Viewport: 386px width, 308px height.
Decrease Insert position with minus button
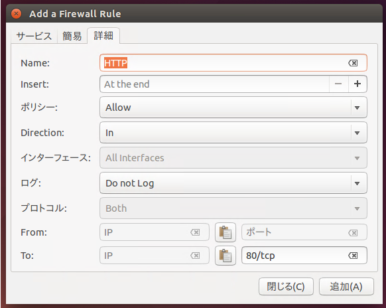click(338, 84)
